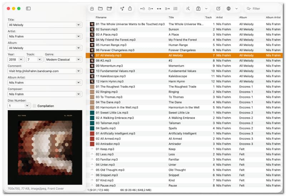
Task: Open the Artist field dropdown arrow
Action: point(78,36)
